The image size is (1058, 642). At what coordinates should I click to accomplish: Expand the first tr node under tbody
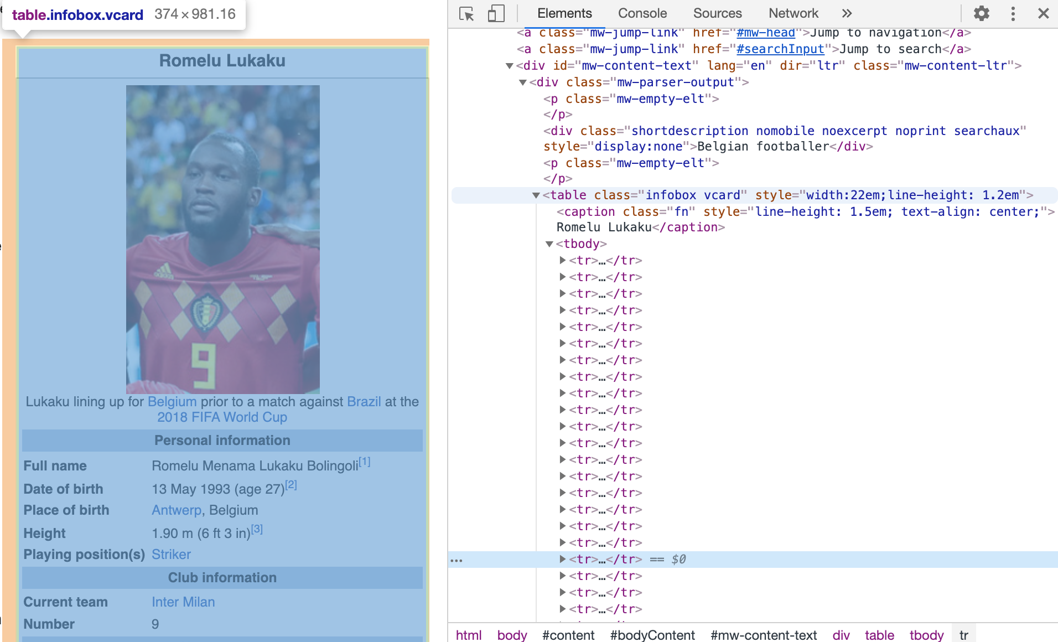(562, 260)
